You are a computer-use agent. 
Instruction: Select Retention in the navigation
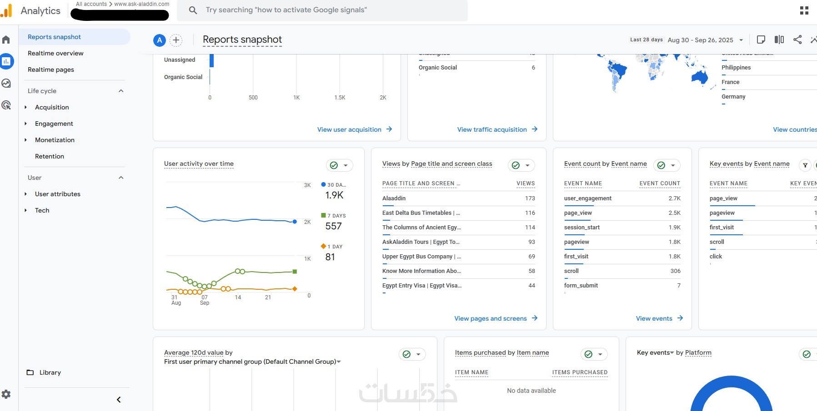coord(50,156)
